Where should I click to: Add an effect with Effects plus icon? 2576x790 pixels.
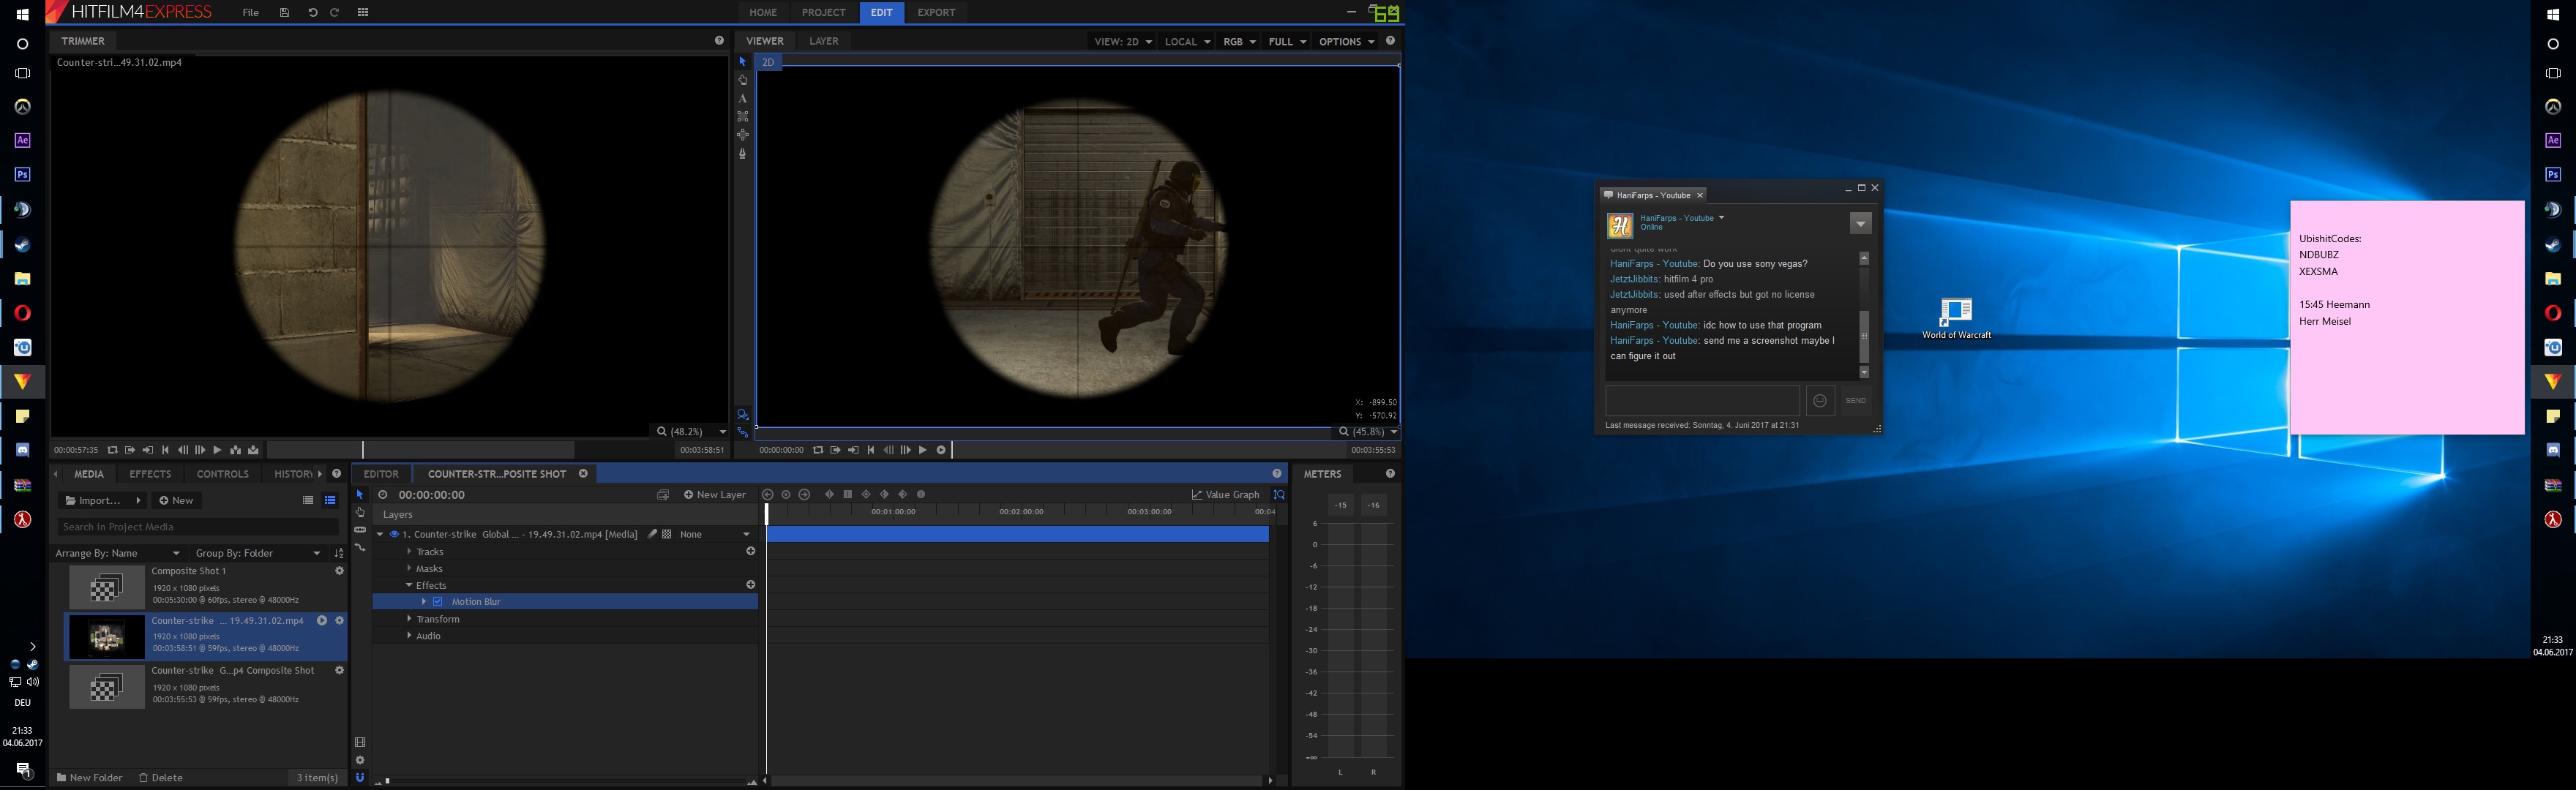point(750,585)
